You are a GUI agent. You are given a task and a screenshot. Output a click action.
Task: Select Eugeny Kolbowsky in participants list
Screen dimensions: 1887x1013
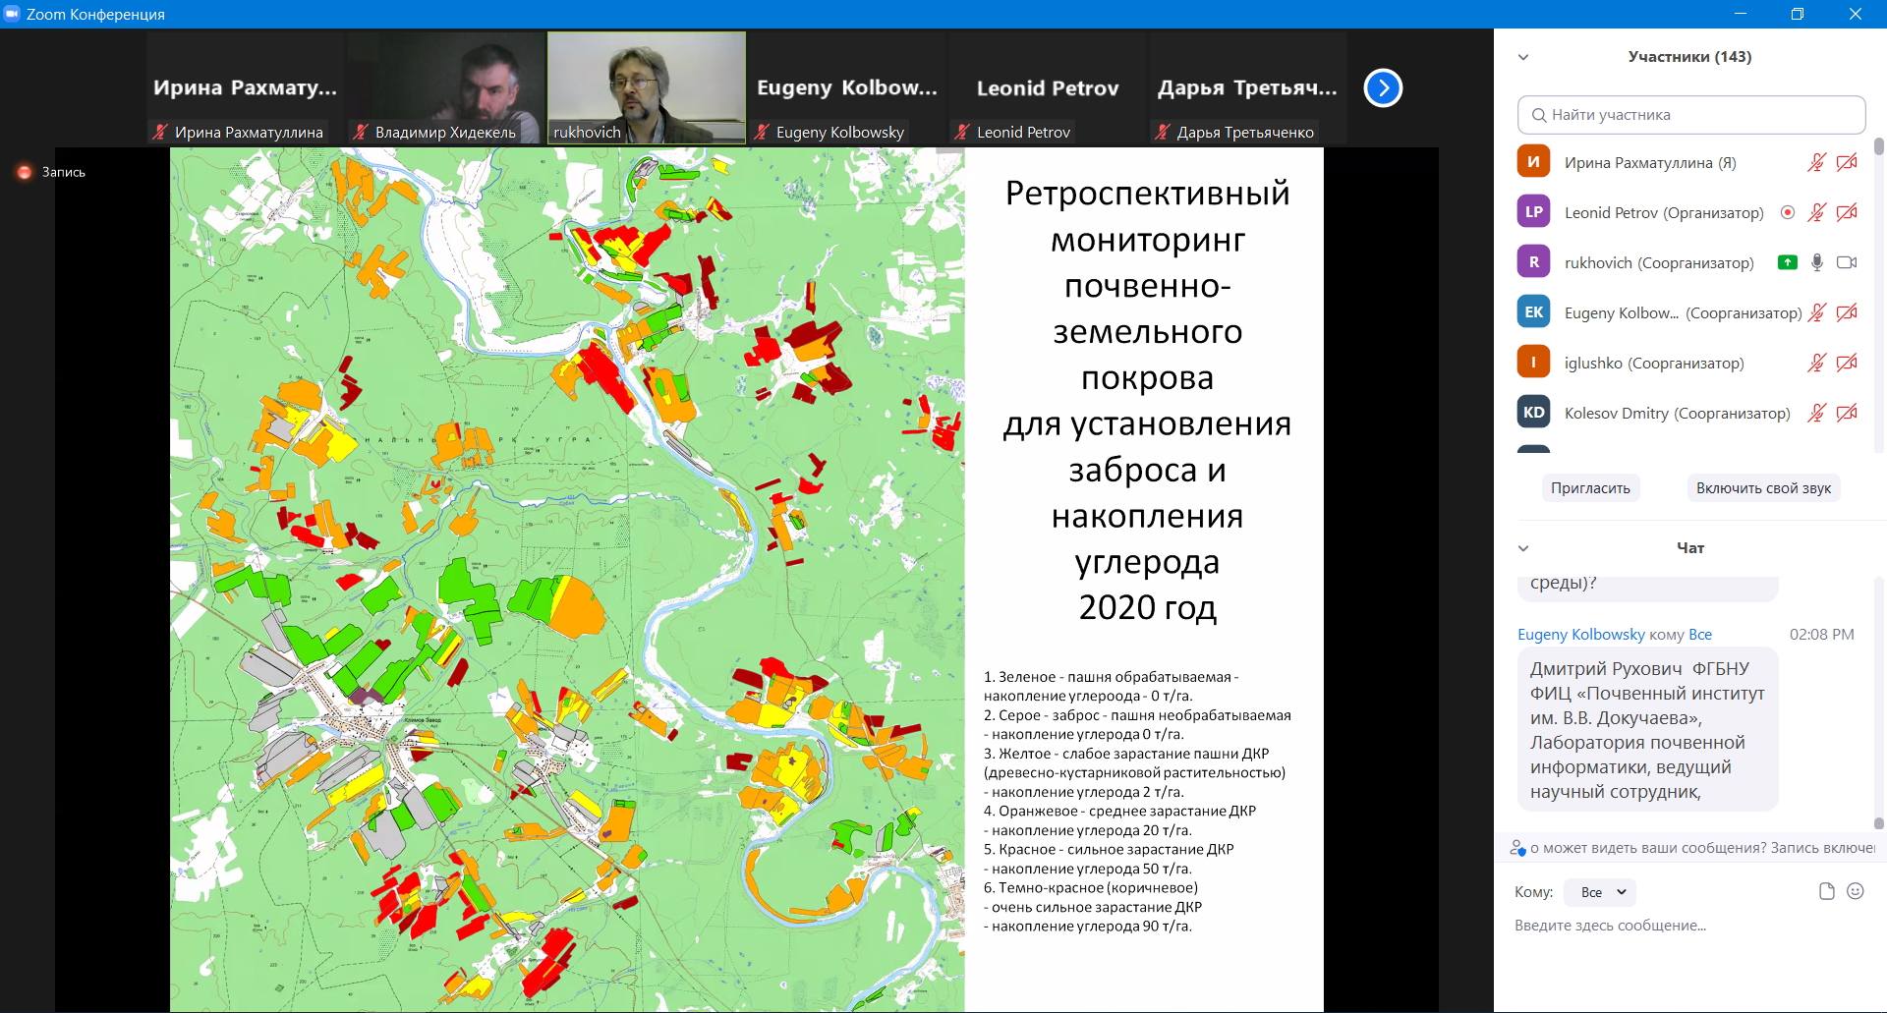click(1621, 312)
